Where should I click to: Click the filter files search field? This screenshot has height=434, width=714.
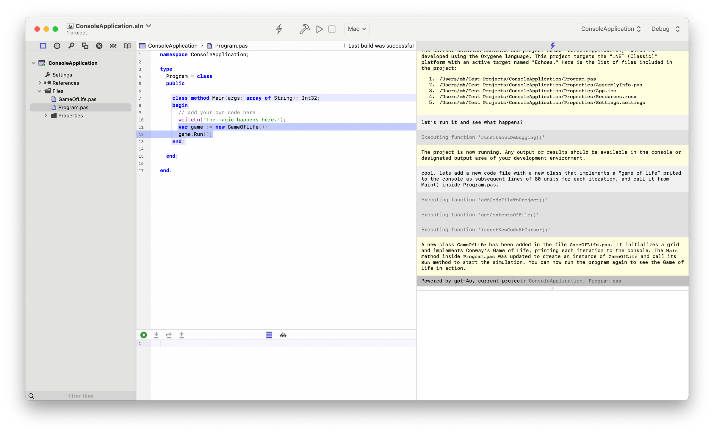tap(81, 396)
